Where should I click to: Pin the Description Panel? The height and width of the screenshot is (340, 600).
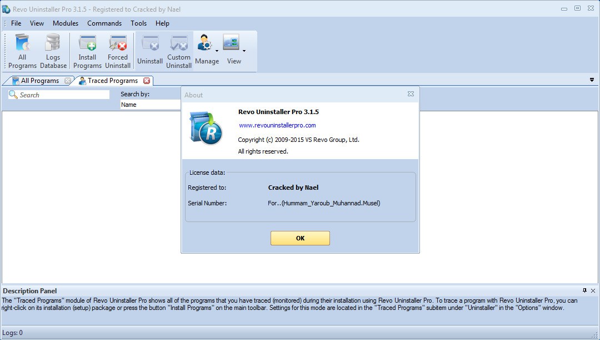tap(584, 290)
